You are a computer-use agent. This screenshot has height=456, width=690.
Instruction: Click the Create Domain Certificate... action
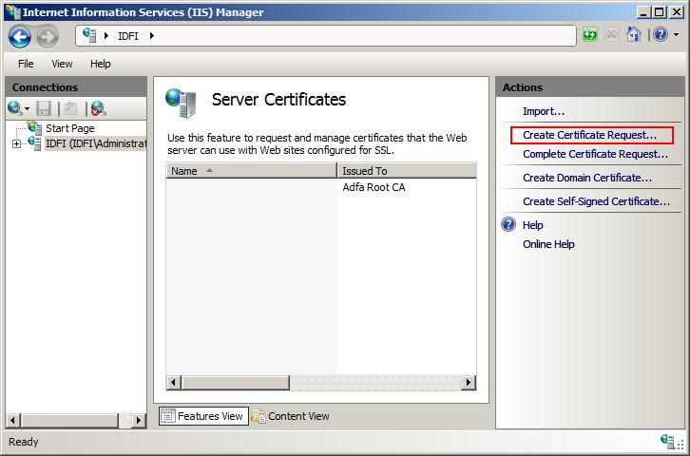tap(587, 178)
